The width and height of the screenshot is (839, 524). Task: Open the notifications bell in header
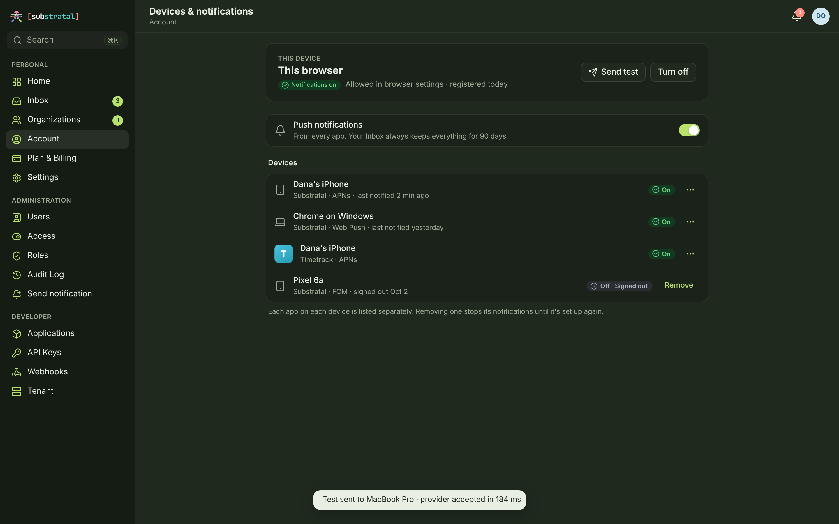click(x=796, y=16)
